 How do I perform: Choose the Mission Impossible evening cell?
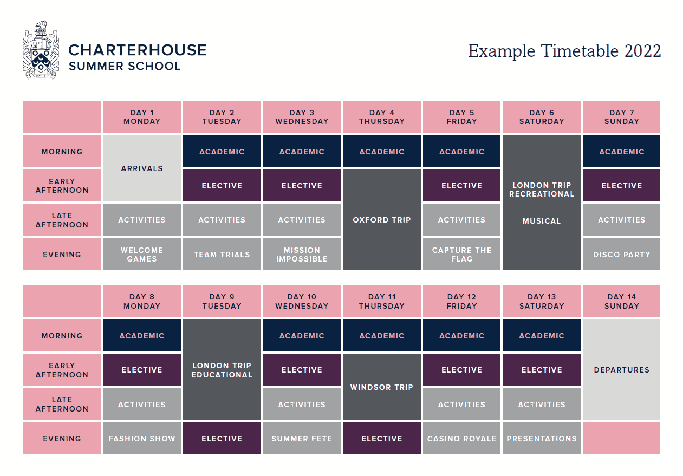tap(302, 255)
